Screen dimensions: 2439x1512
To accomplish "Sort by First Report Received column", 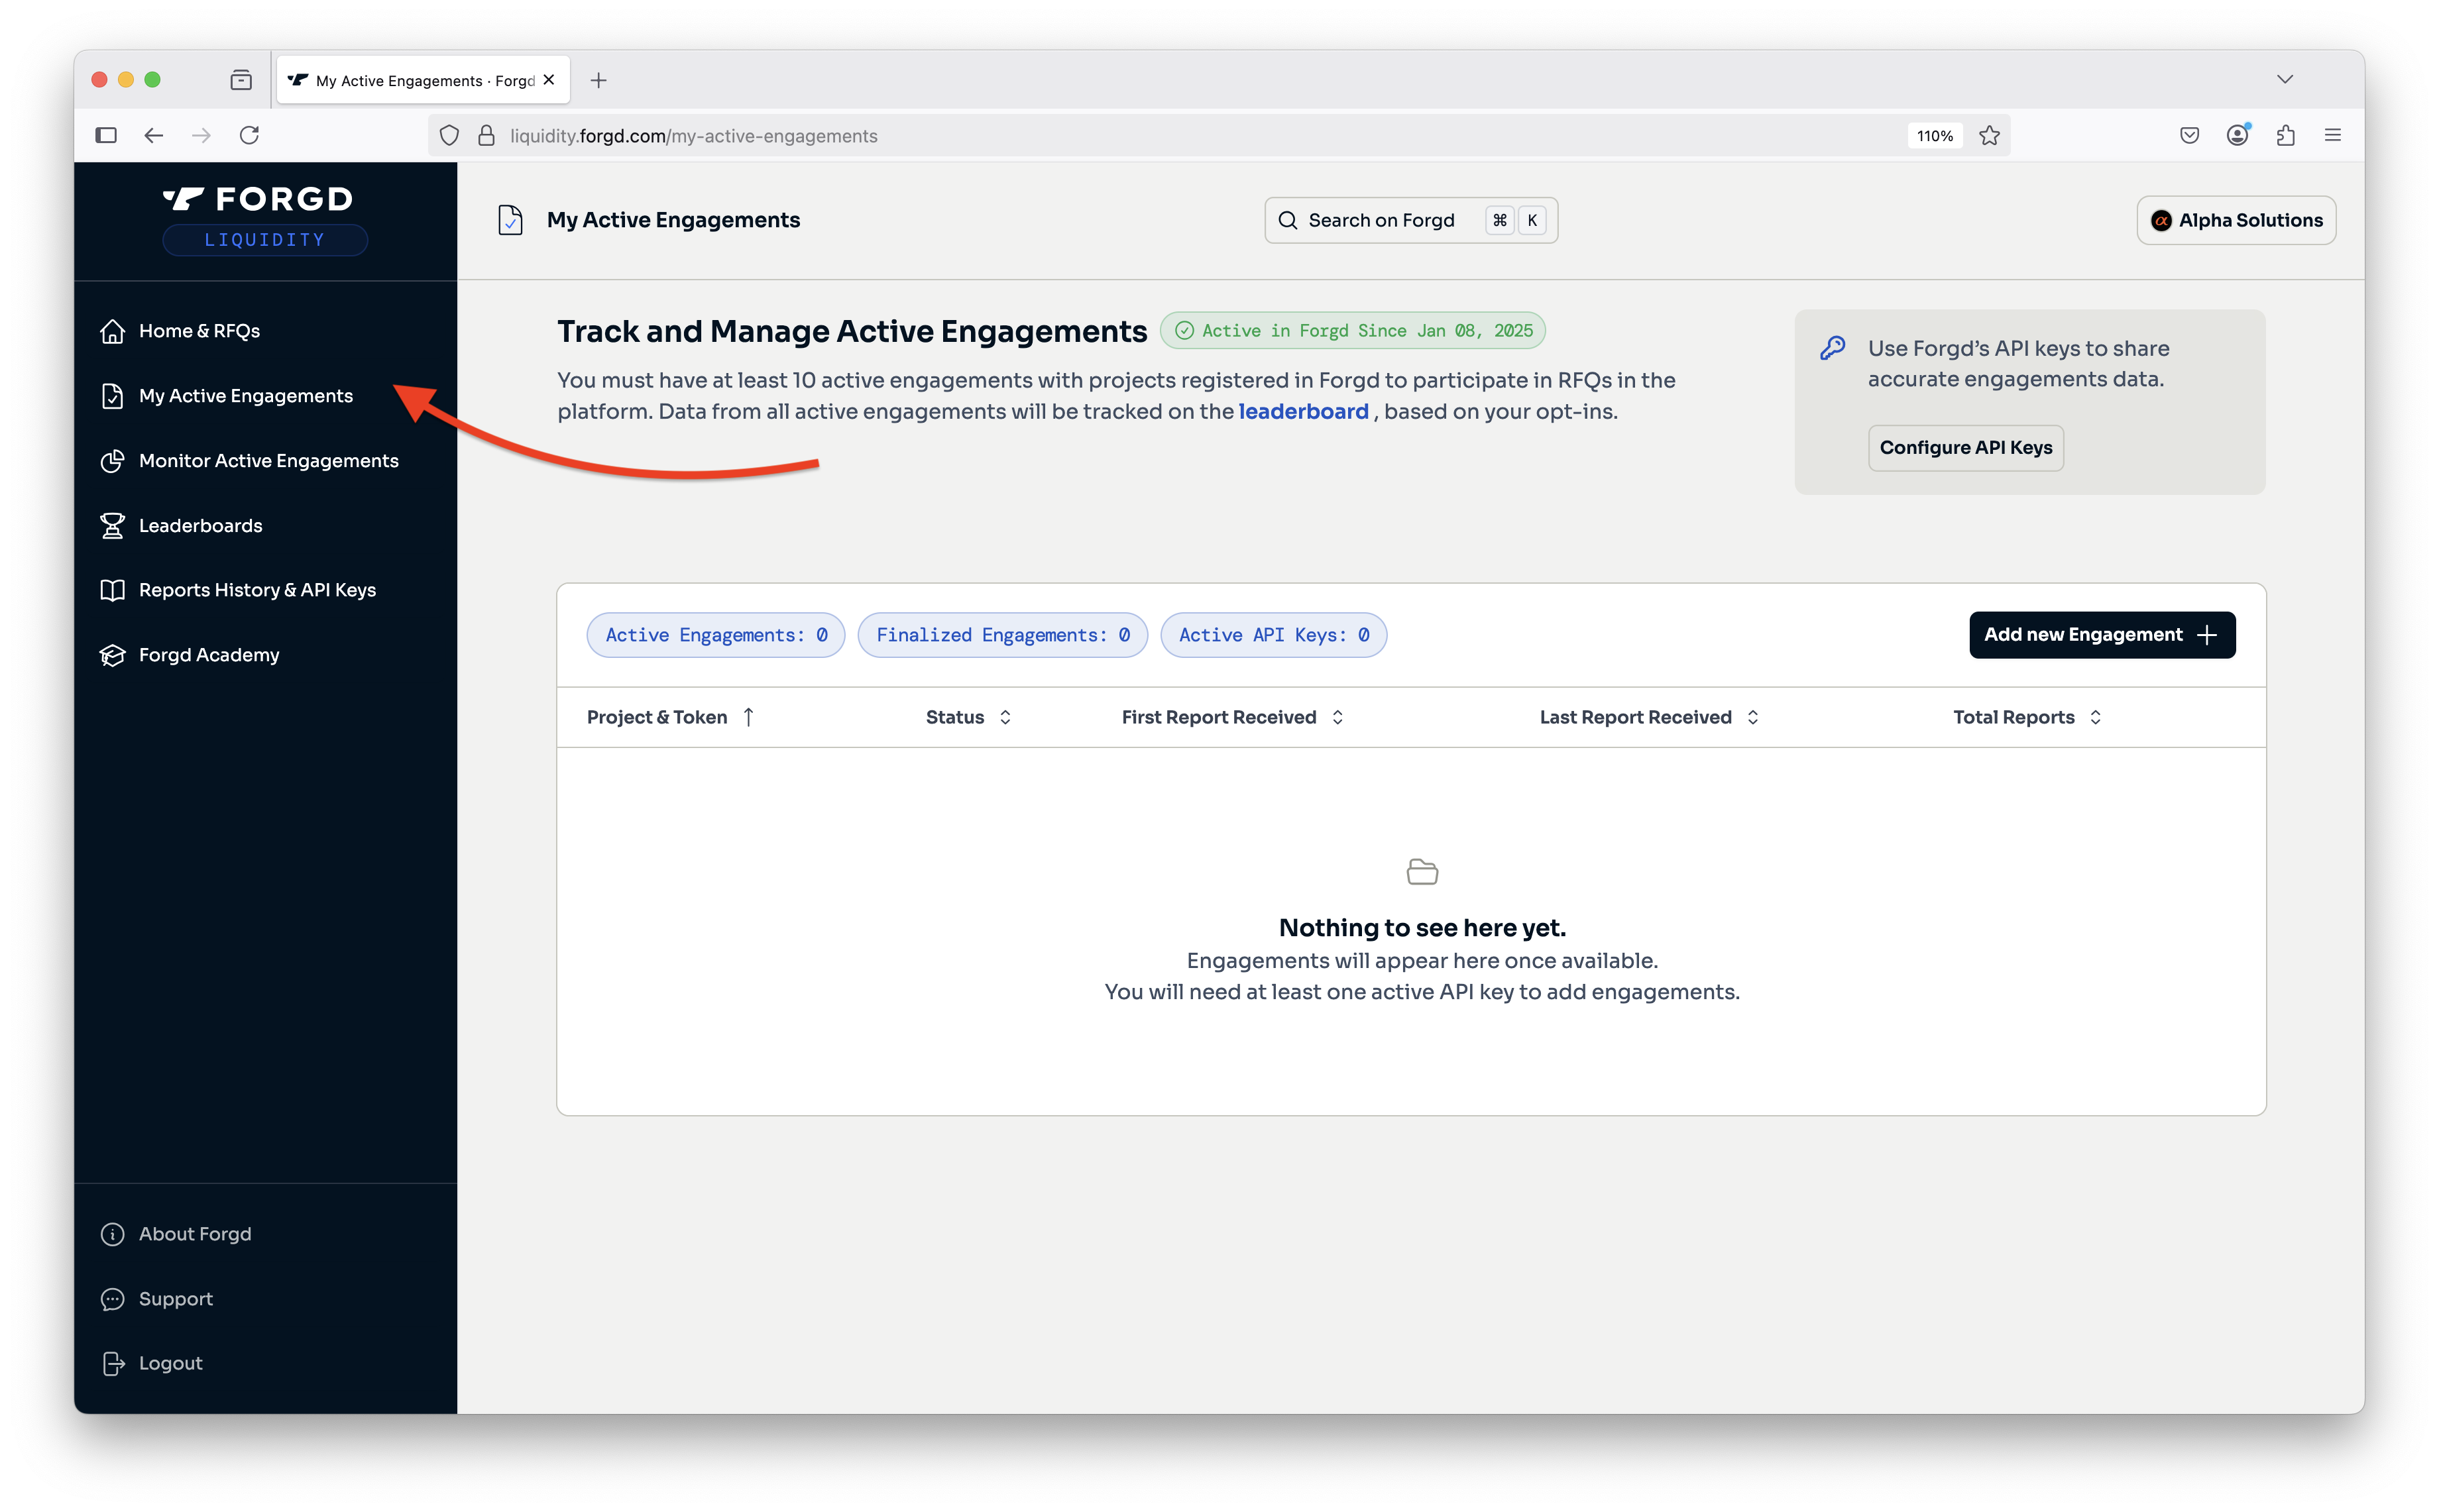I will tap(1337, 717).
